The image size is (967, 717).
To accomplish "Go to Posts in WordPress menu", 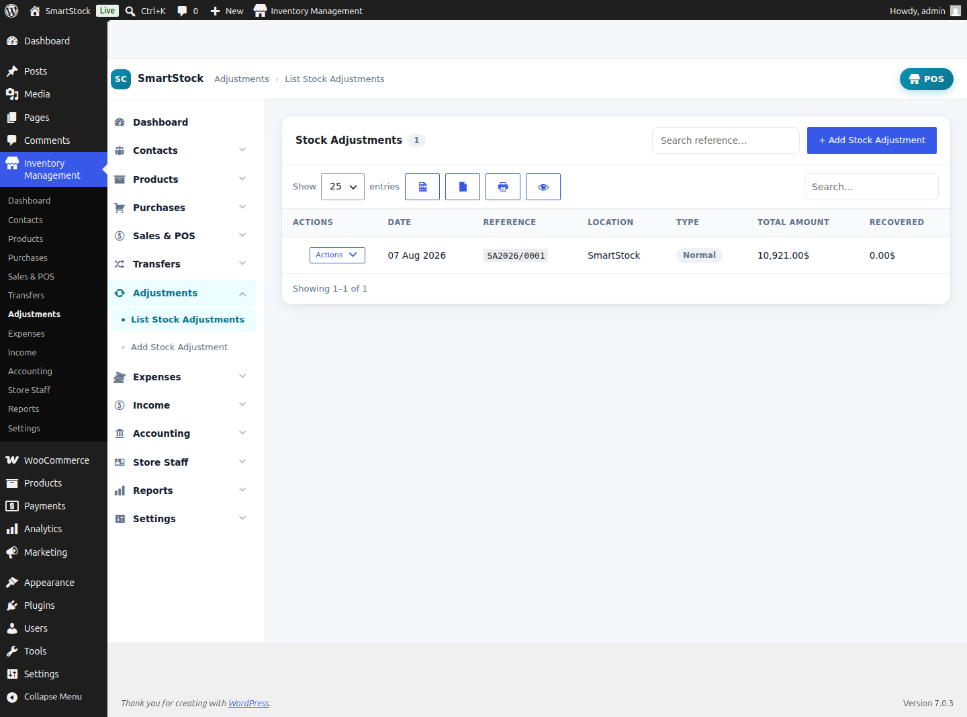I will pos(54,71).
